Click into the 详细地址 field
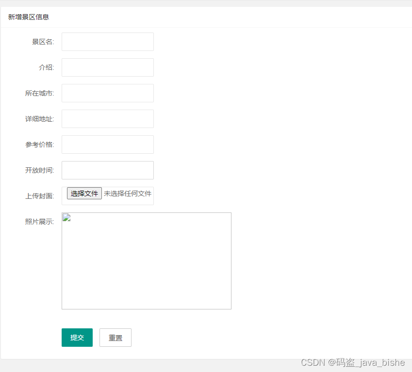Viewport: 412px width, 372px height. pos(107,119)
